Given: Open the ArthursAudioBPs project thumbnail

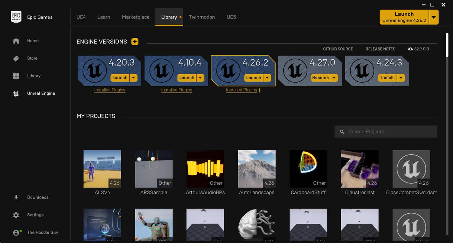Looking at the screenshot, I should click(x=205, y=169).
